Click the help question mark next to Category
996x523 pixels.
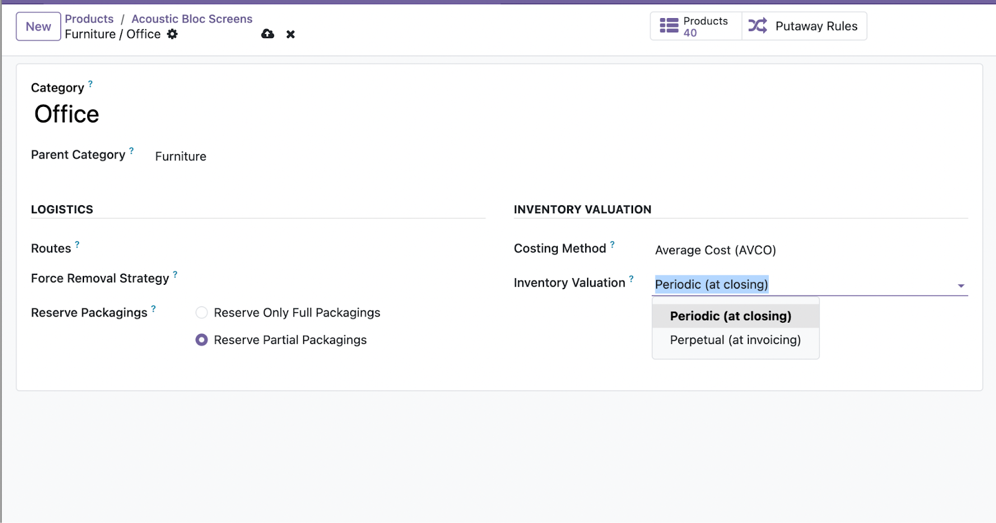(x=90, y=83)
